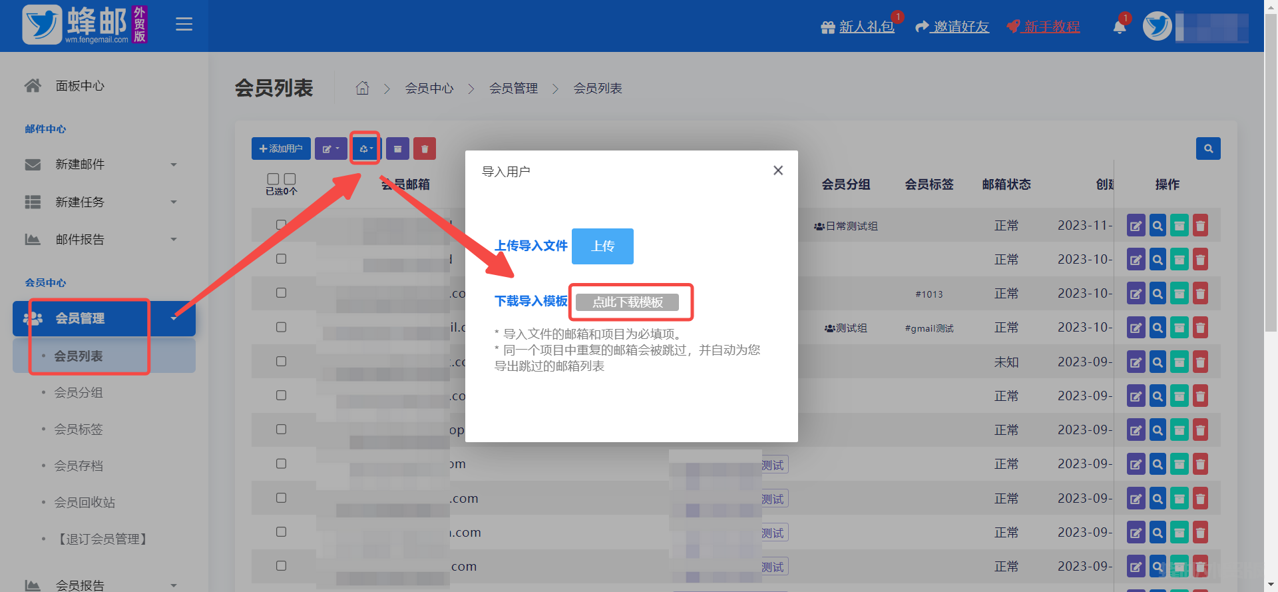Click the user avatar in header
This screenshot has width=1278, height=592.
click(x=1157, y=27)
